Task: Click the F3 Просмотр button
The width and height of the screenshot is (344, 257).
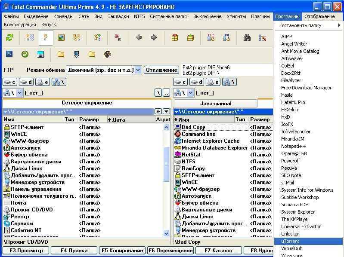Action: pyautogui.click(x=26, y=250)
